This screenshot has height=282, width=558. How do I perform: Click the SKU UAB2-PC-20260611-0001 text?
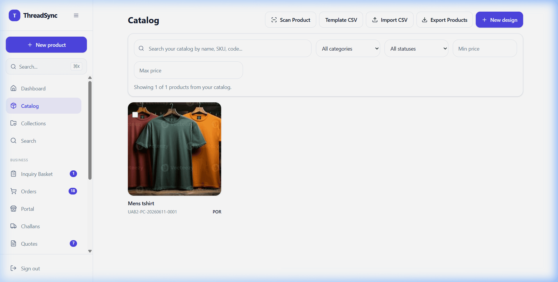[152, 212]
